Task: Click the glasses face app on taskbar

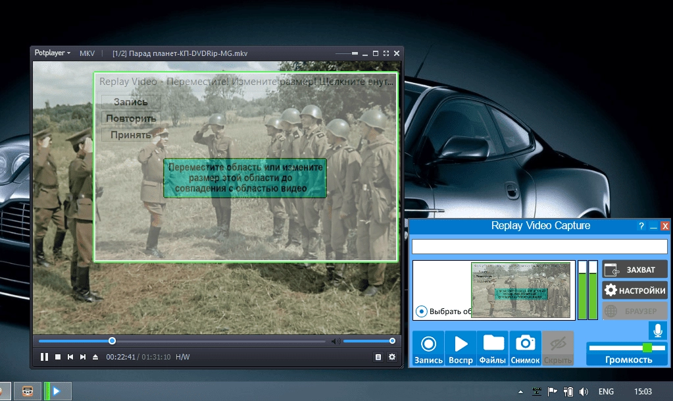Action: click(x=28, y=391)
